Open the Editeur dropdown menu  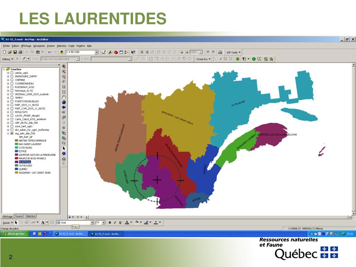pyautogui.click(x=8, y=59)
